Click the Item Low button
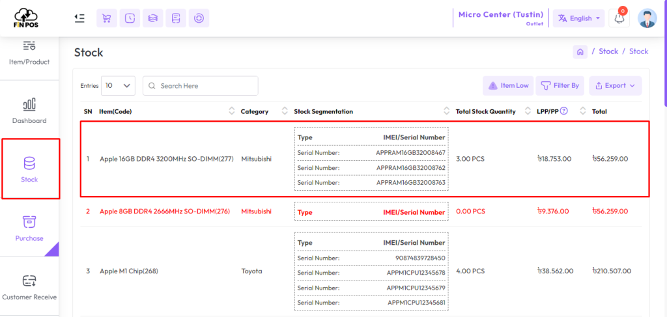Viewport: 667px width, 317px height. tap(508, 85)
